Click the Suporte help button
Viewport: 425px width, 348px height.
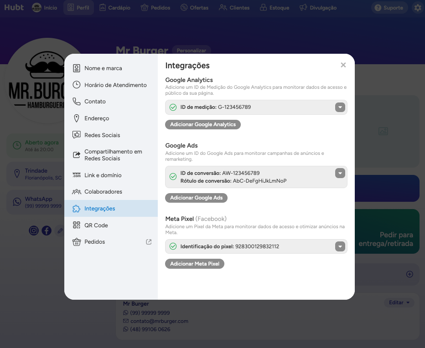tap(389, 8)
